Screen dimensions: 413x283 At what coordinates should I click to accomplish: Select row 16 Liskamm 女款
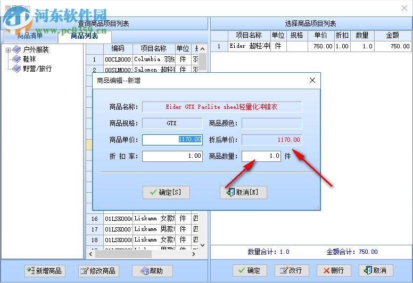142,219
